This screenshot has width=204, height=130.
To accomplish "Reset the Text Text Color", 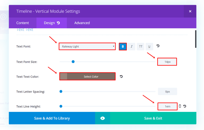I will pyautogui.click(x=121, y=76).
